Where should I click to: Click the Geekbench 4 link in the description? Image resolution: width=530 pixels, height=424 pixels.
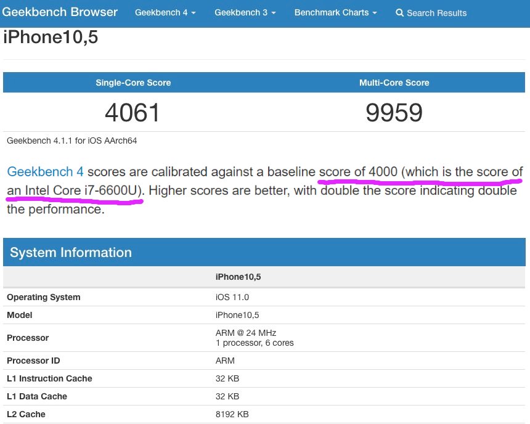45,172
